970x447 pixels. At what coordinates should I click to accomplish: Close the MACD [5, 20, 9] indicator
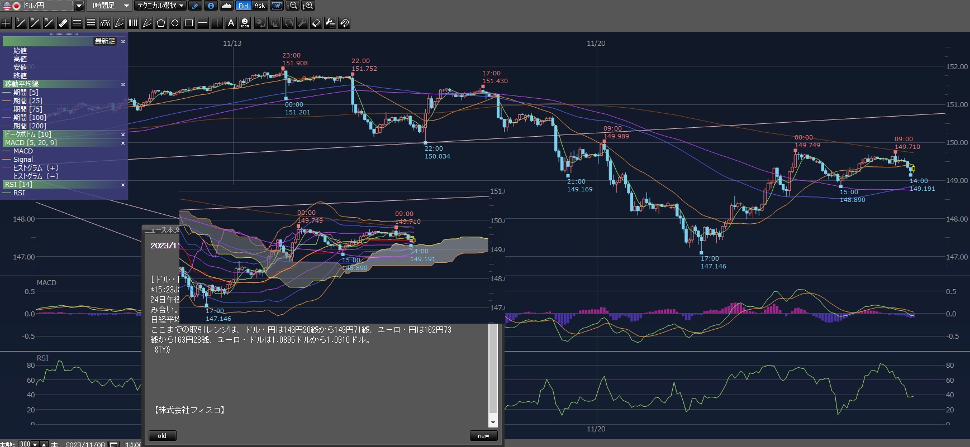[x=123, y=143]
